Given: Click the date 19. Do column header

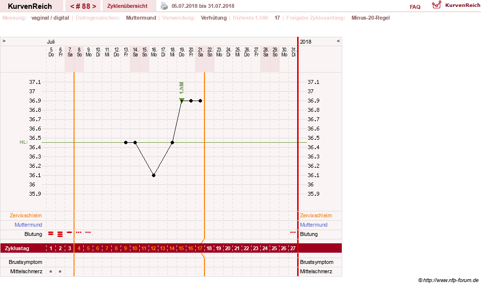Looking at the screenshot, I should point(181,52).
